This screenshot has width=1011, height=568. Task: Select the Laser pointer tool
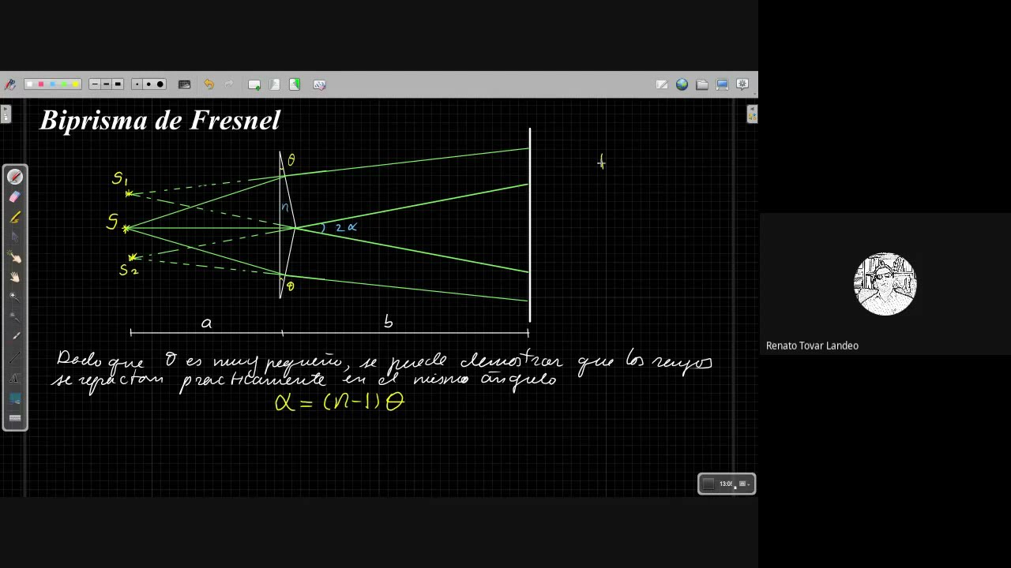coord(15,338)
